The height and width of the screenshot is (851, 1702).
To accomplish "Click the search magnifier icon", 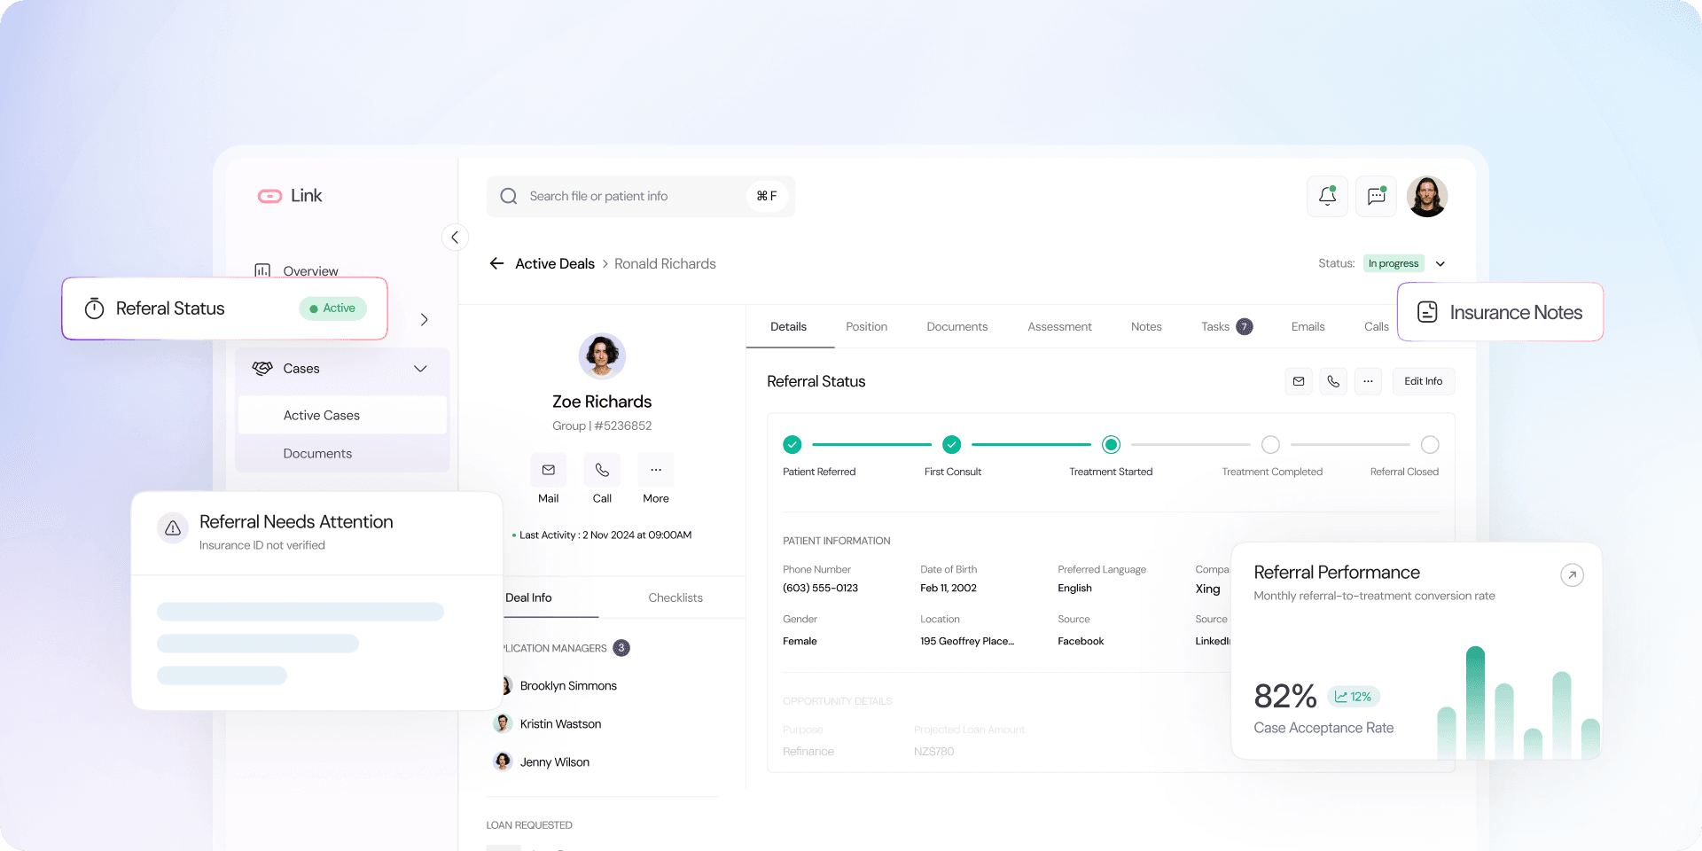I will click(508, 196).
